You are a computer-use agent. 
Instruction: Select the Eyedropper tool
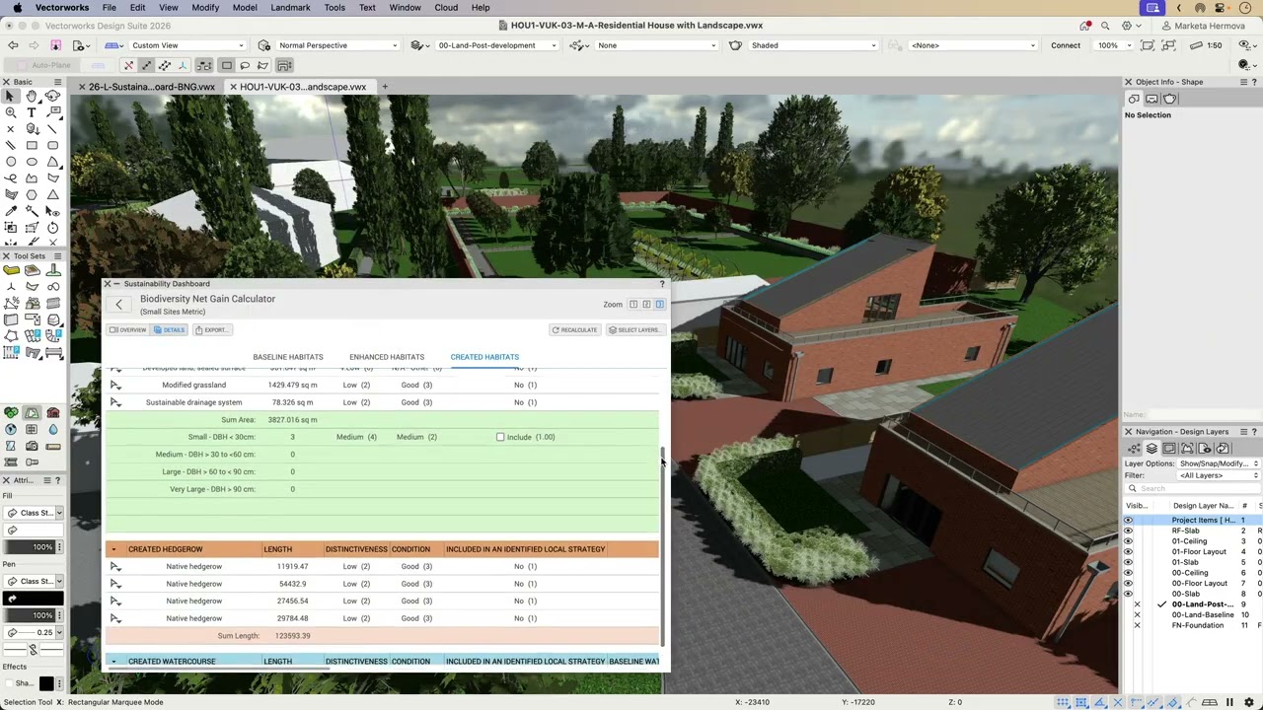(11, 211)
